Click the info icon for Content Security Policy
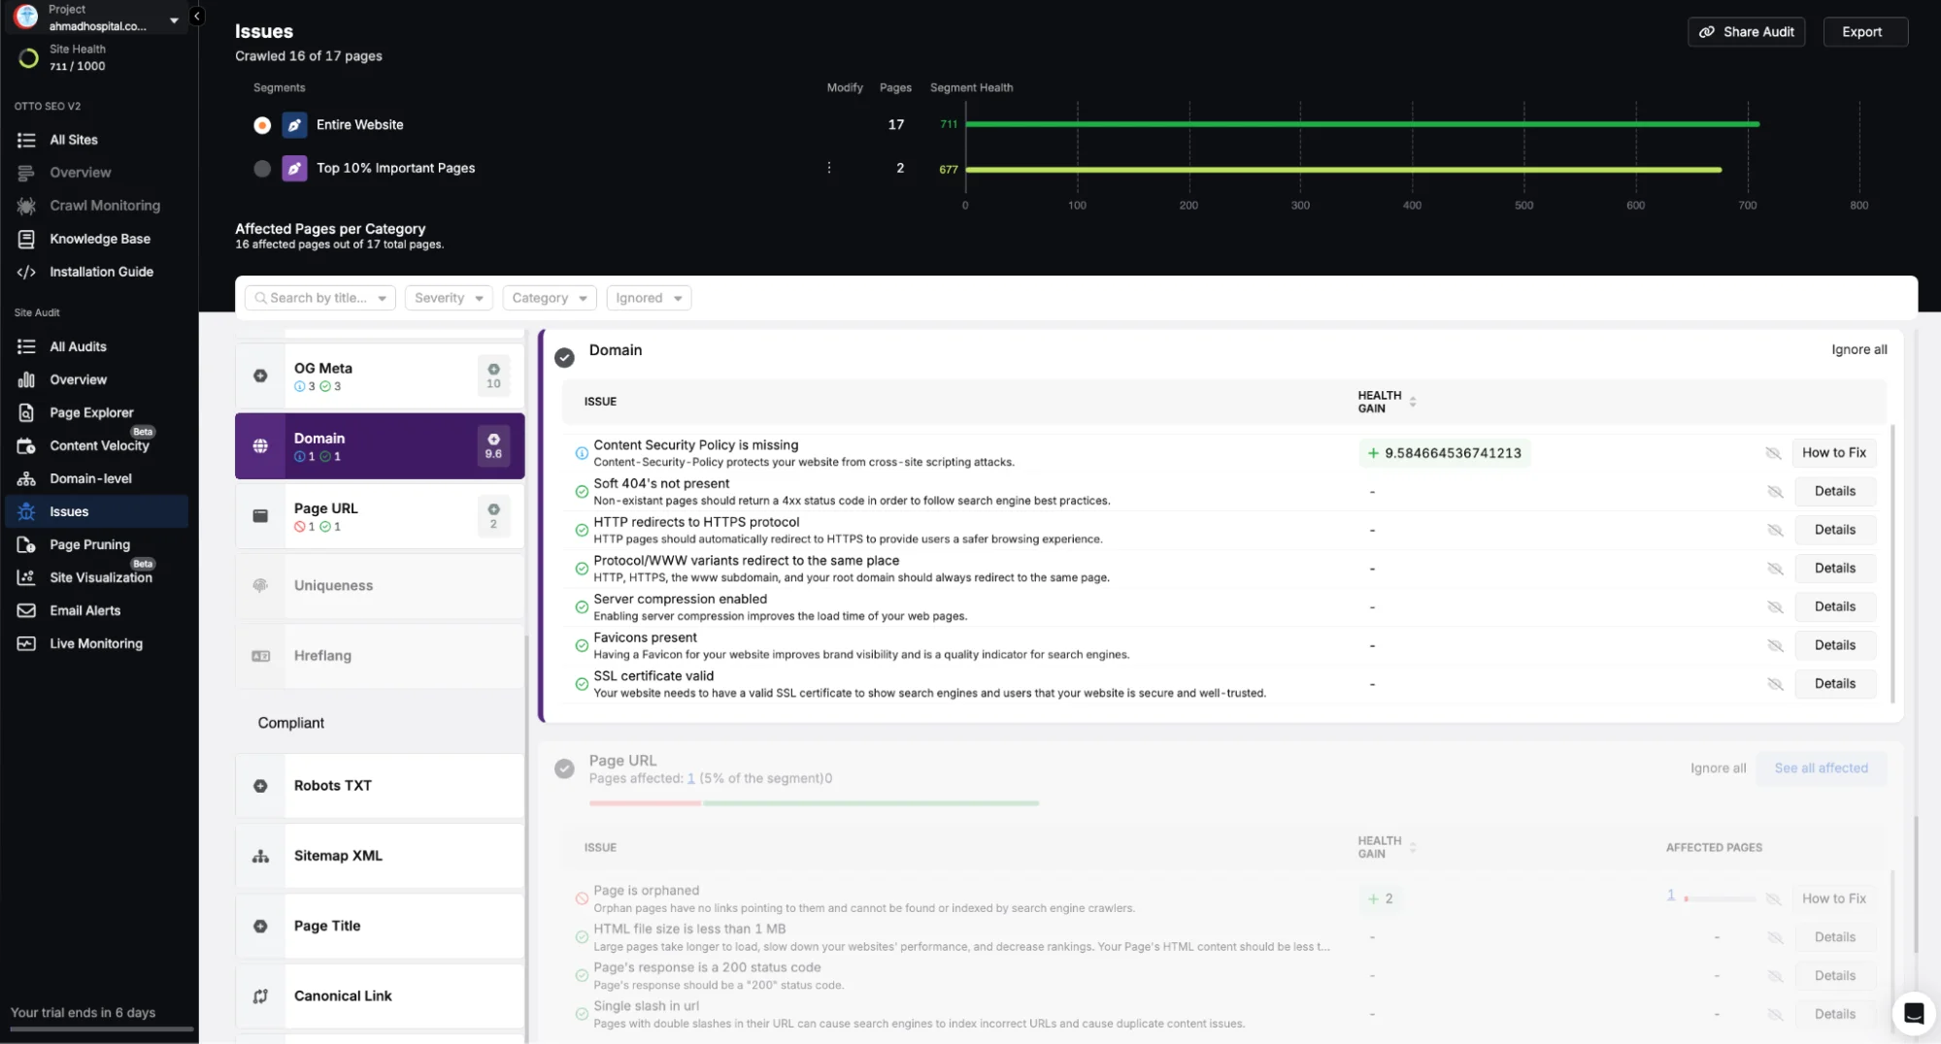 [x=582, y=453]
